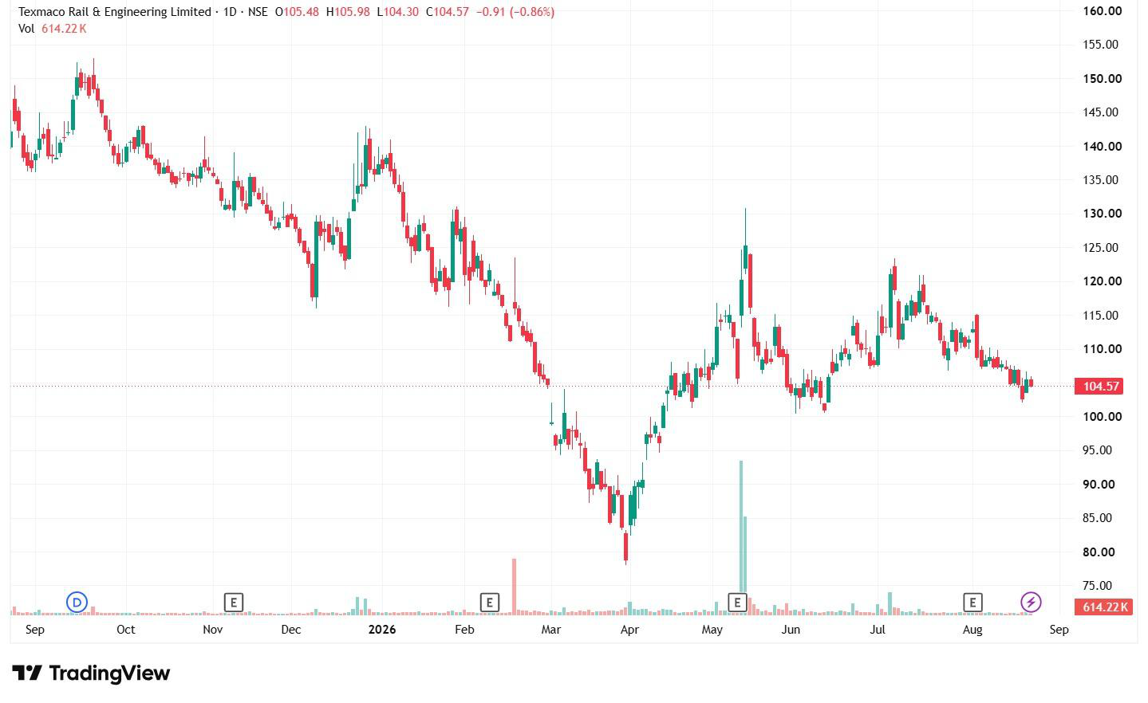Click the 120.00 price axis label
The width and height of the screenshot is (1148, 703).
pos(1102,281)
